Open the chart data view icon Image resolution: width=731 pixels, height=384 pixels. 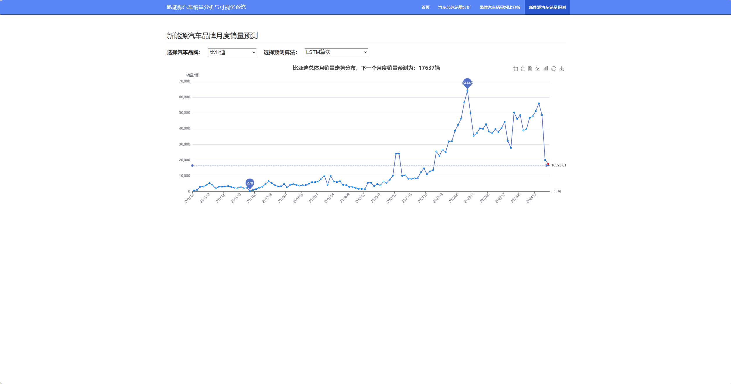pyautogui.click(x=530, y=69)
